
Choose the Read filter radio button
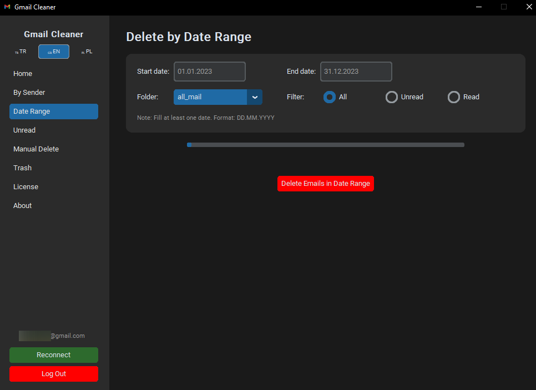(454, 97)
